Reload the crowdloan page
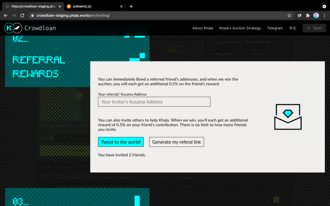 click(22, 15)
